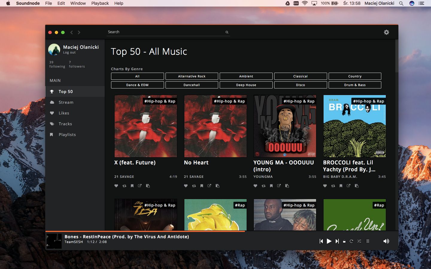Click the search magnifier icon in Soundnode
Viewport: 431px width, 269px height.
coord(227,32)
